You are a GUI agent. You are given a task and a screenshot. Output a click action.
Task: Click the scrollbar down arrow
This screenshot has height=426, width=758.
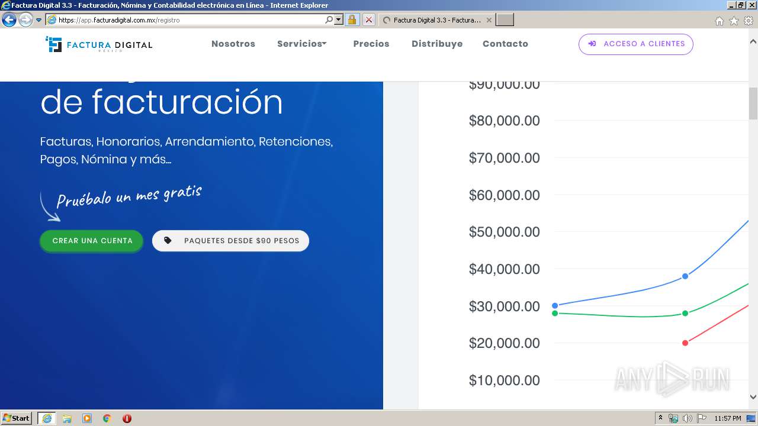[753, 397]
